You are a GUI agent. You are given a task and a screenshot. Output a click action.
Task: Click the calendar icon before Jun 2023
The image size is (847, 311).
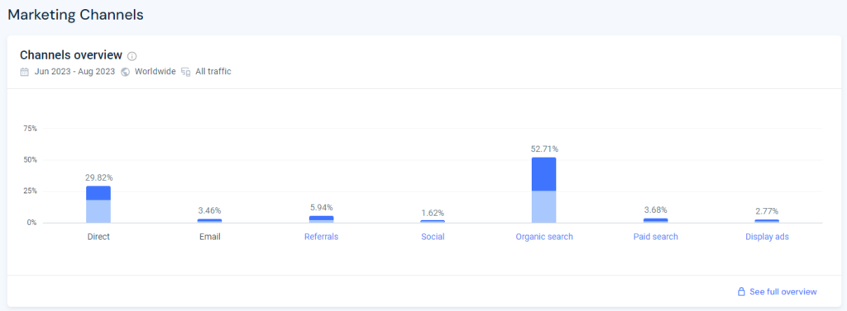click(x=24, y=72)
